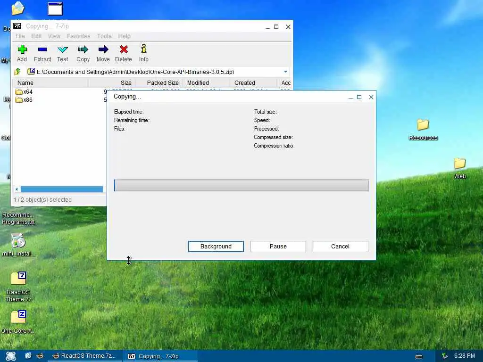Open the Edit menu
The image size is (483, 362).
click(x=36, y=36)
